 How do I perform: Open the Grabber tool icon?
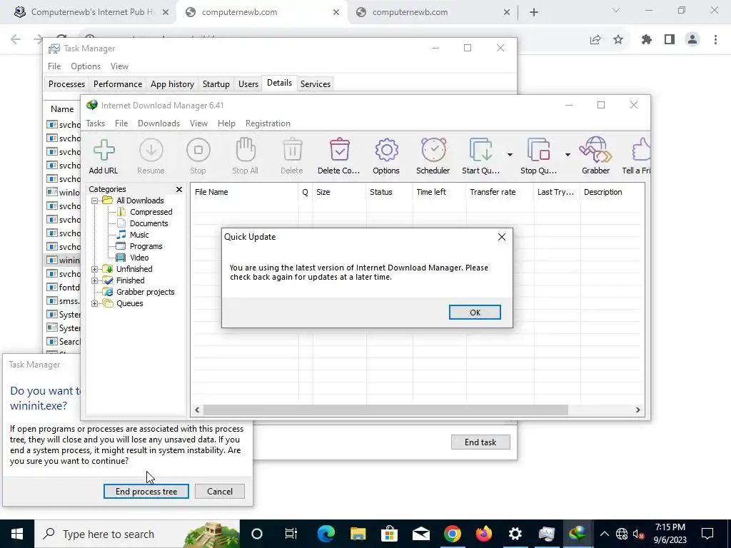[595, 157]
